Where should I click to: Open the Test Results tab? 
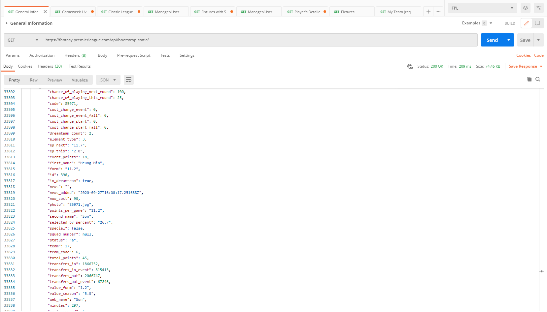(80, 66)
